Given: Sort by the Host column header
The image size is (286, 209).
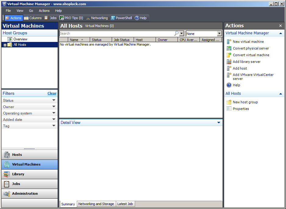Looking at the screenshot, I should point(145,39).
